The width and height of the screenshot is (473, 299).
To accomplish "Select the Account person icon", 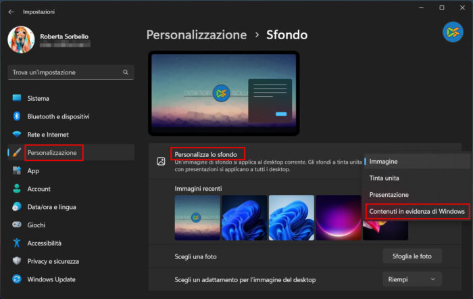I will pos(17,189).
